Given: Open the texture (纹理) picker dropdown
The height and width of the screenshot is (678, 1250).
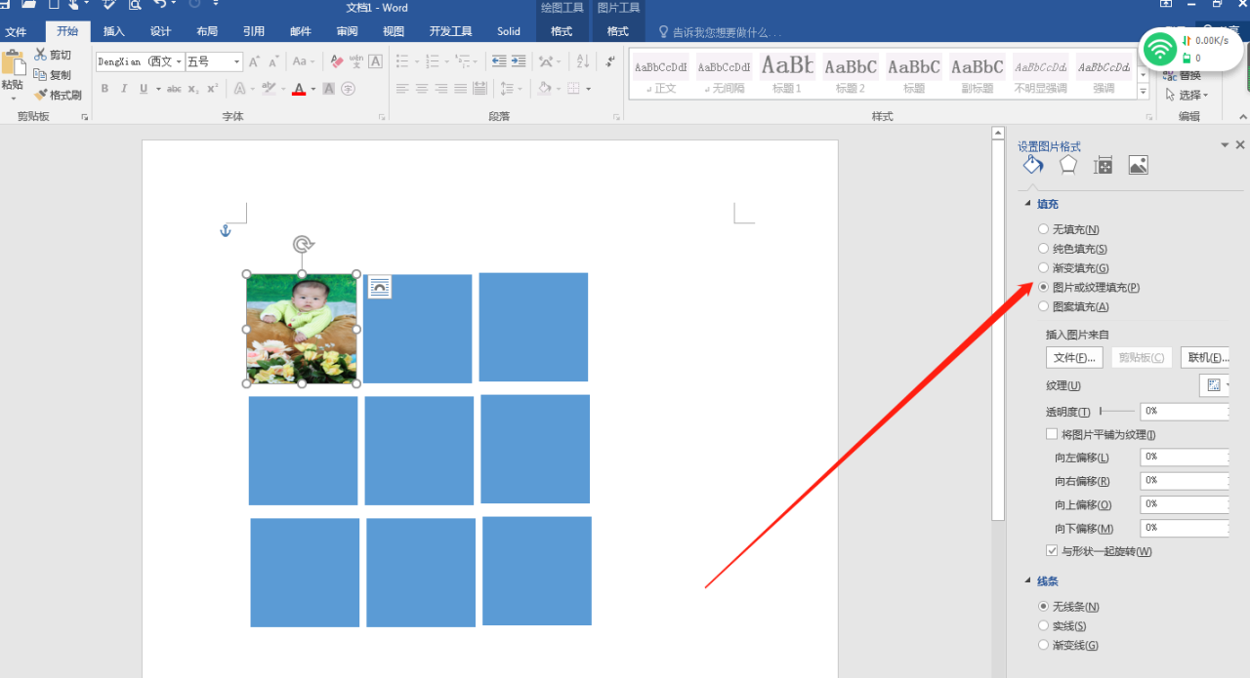Looking at the screenshot, I should (x=1216, y=385).
